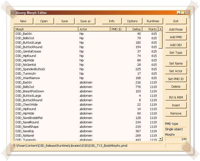
Task: Click scrollbar down arrow in morph list
Action: tap(160, 139)
